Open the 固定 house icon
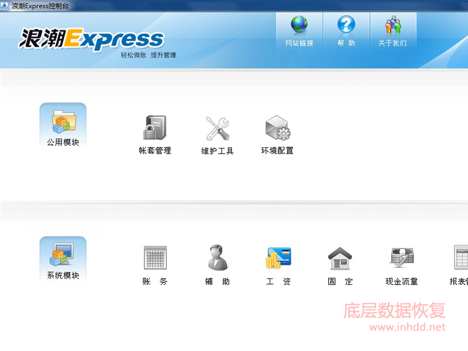The image size is (468, 351). (340, 257)
